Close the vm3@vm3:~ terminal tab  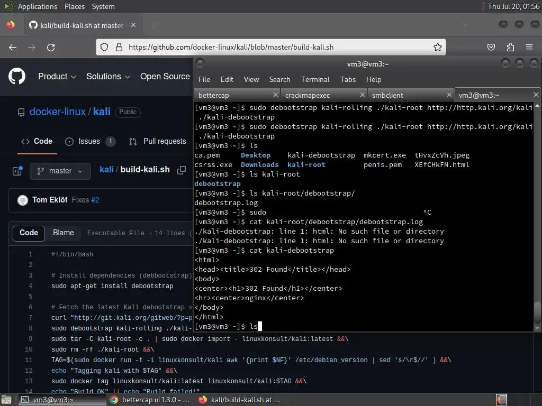536,95
